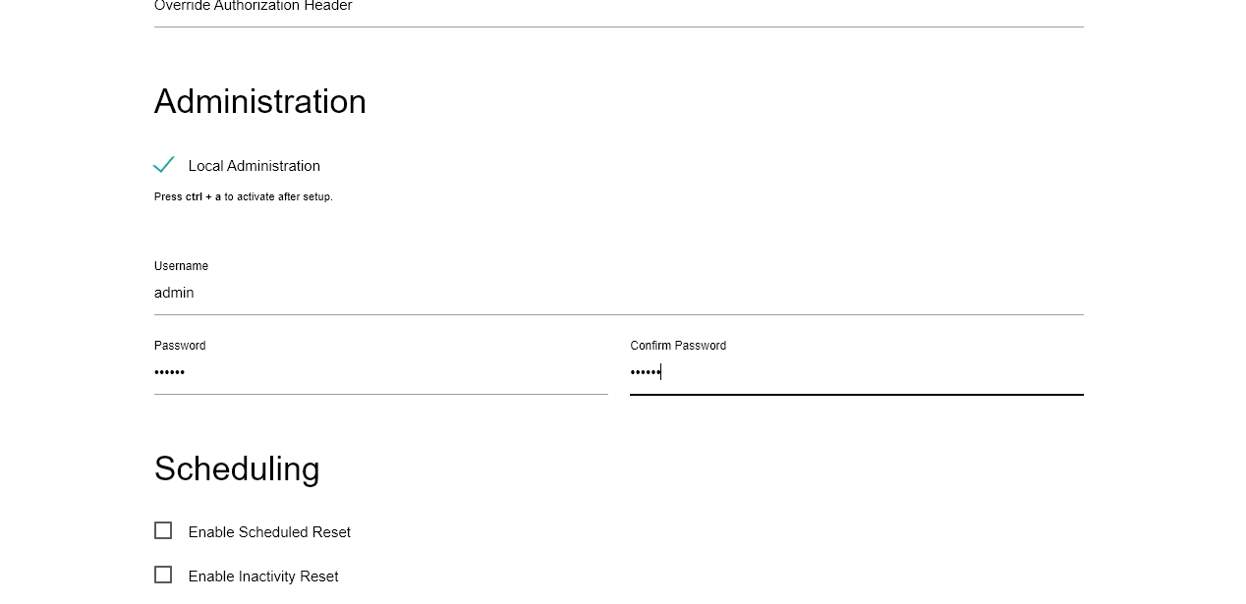
Task: Click the Confirm Password field label
Action: click(678, 346)
